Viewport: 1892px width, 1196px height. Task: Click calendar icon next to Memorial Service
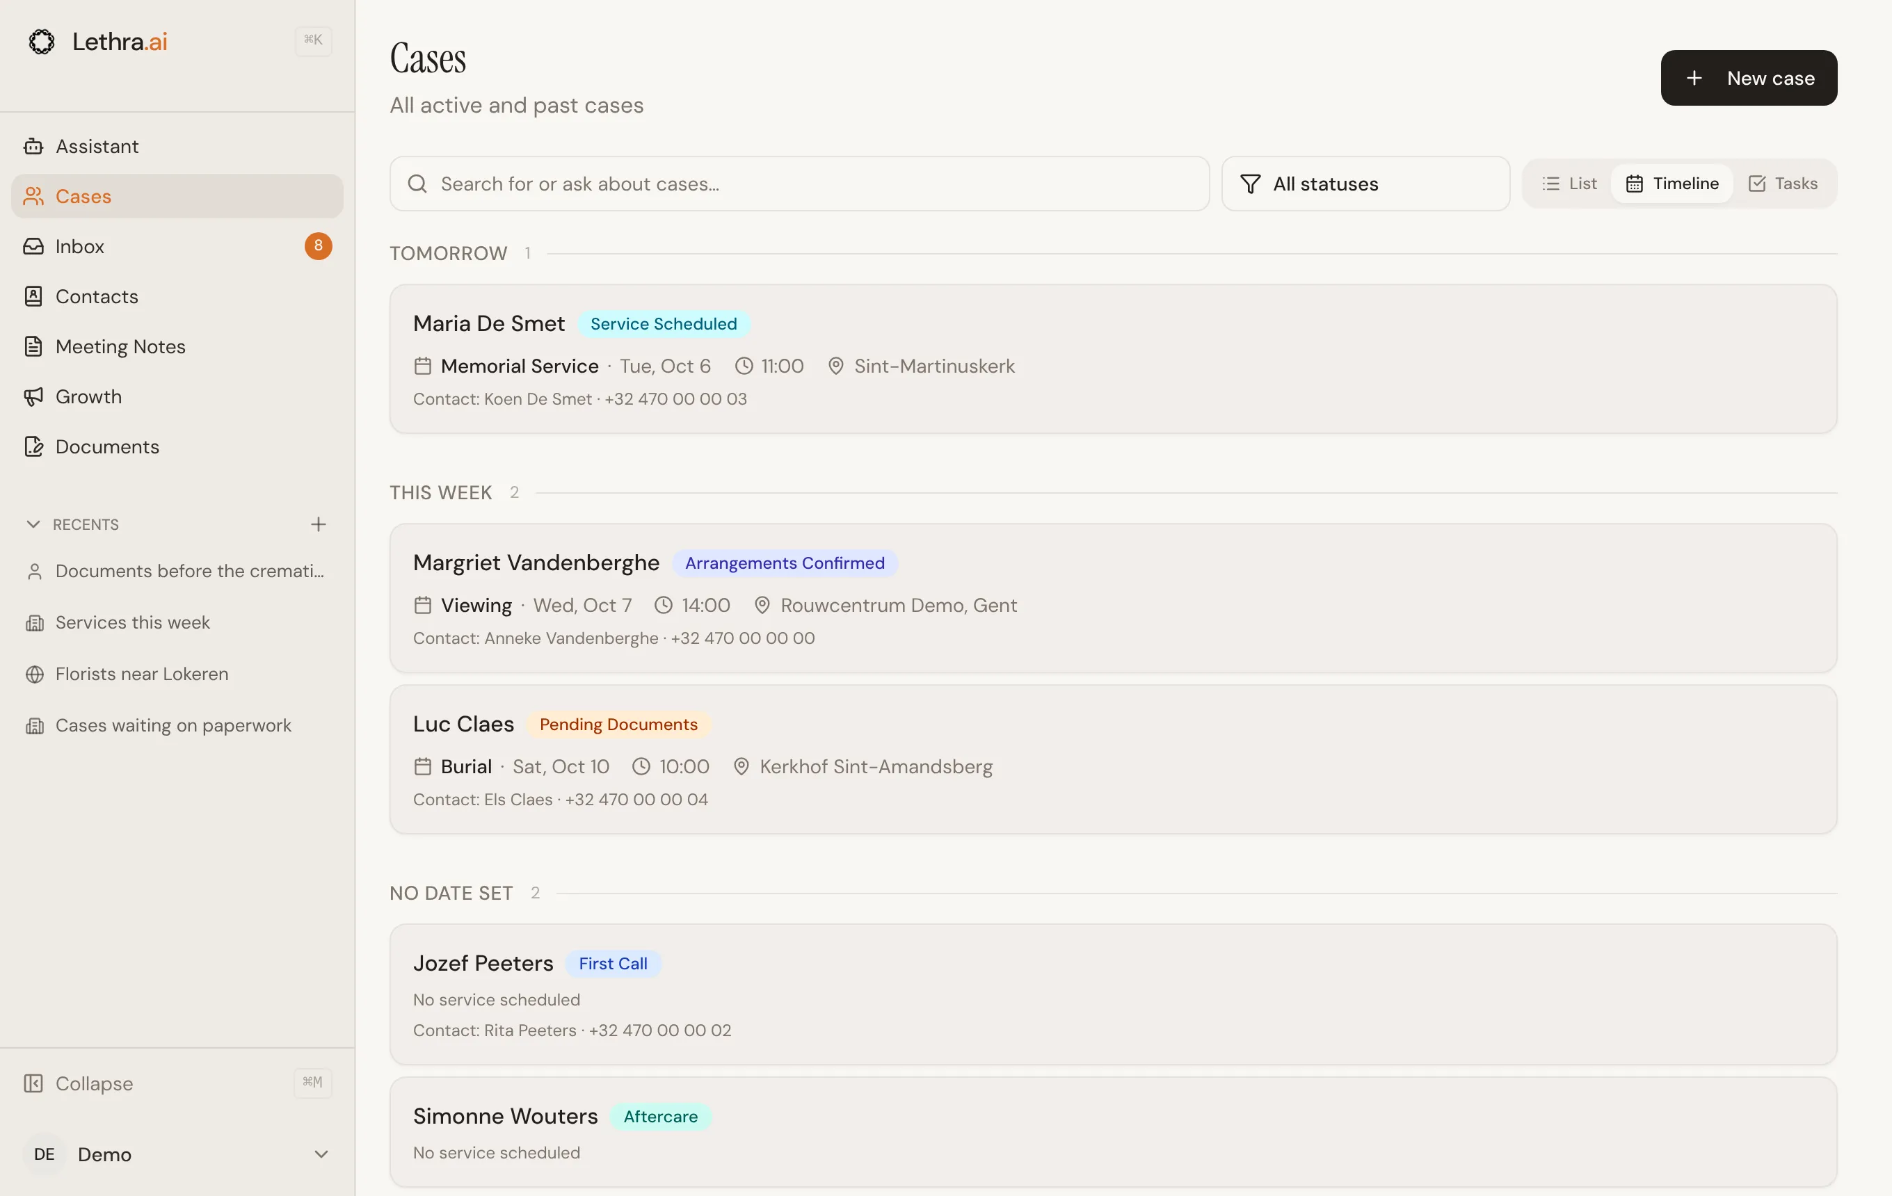423,366
